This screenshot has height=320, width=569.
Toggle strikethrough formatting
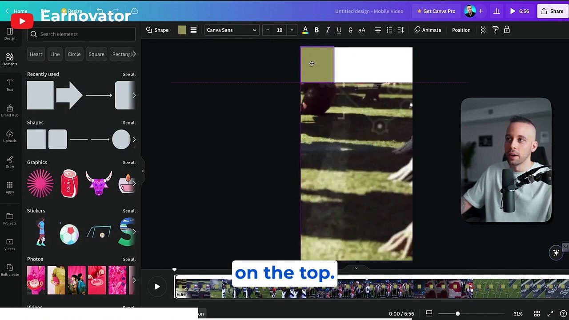pyautogui.click(x=350, y=30)
